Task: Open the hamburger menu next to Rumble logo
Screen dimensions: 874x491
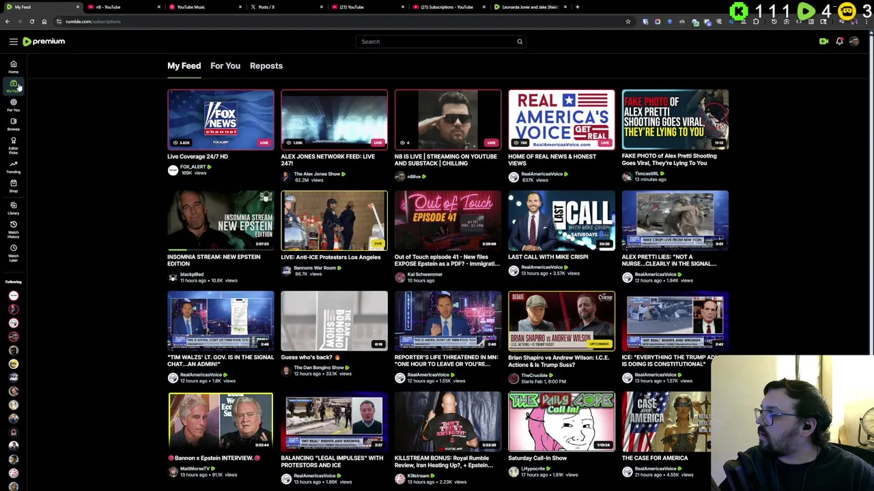Action: coord(13,42)
